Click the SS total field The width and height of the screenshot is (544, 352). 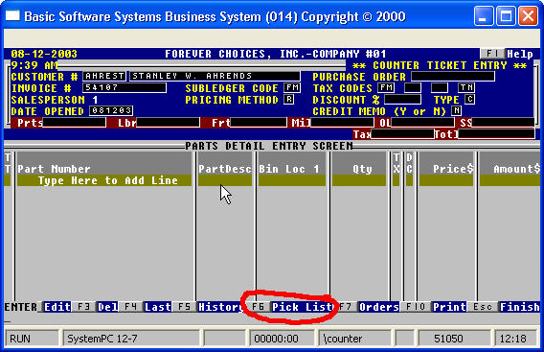tap(503, 123)
